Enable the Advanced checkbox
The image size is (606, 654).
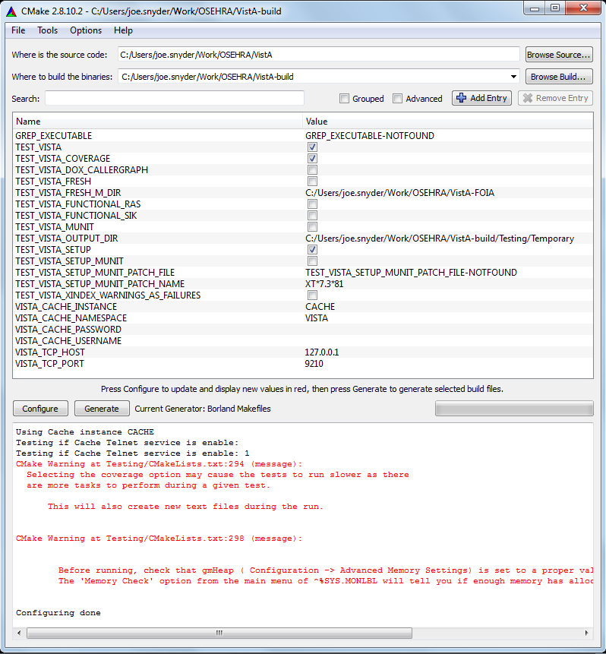[x=398, y=99]
